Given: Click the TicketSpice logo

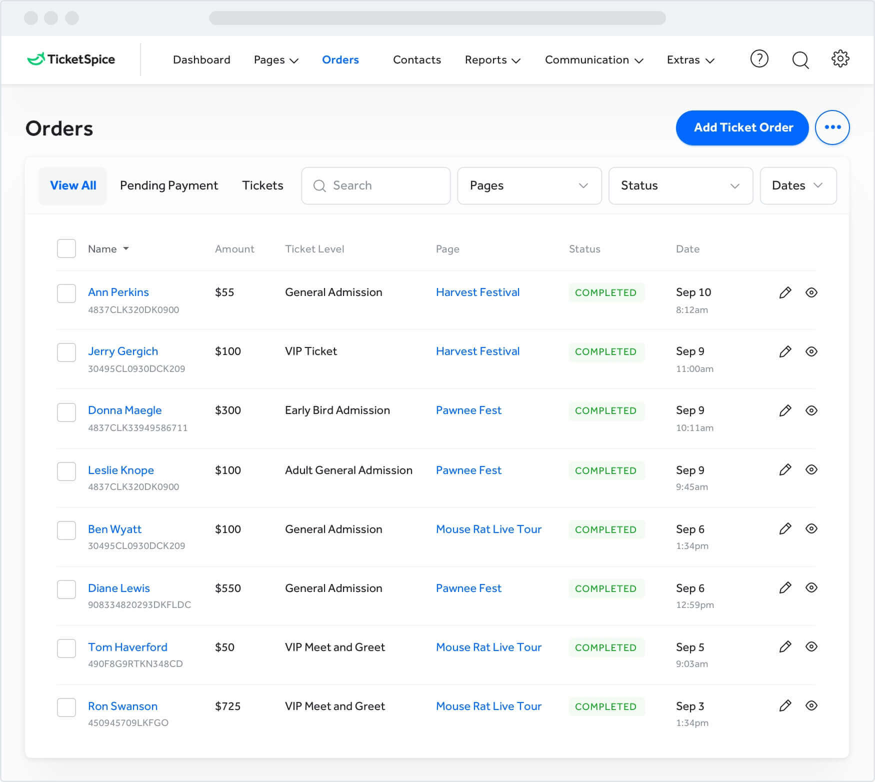Looking at the screenshot, I should coord(71,59).
